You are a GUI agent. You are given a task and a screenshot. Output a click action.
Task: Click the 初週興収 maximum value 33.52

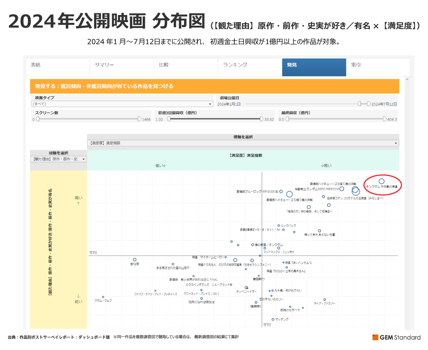(x=269, y=120)
